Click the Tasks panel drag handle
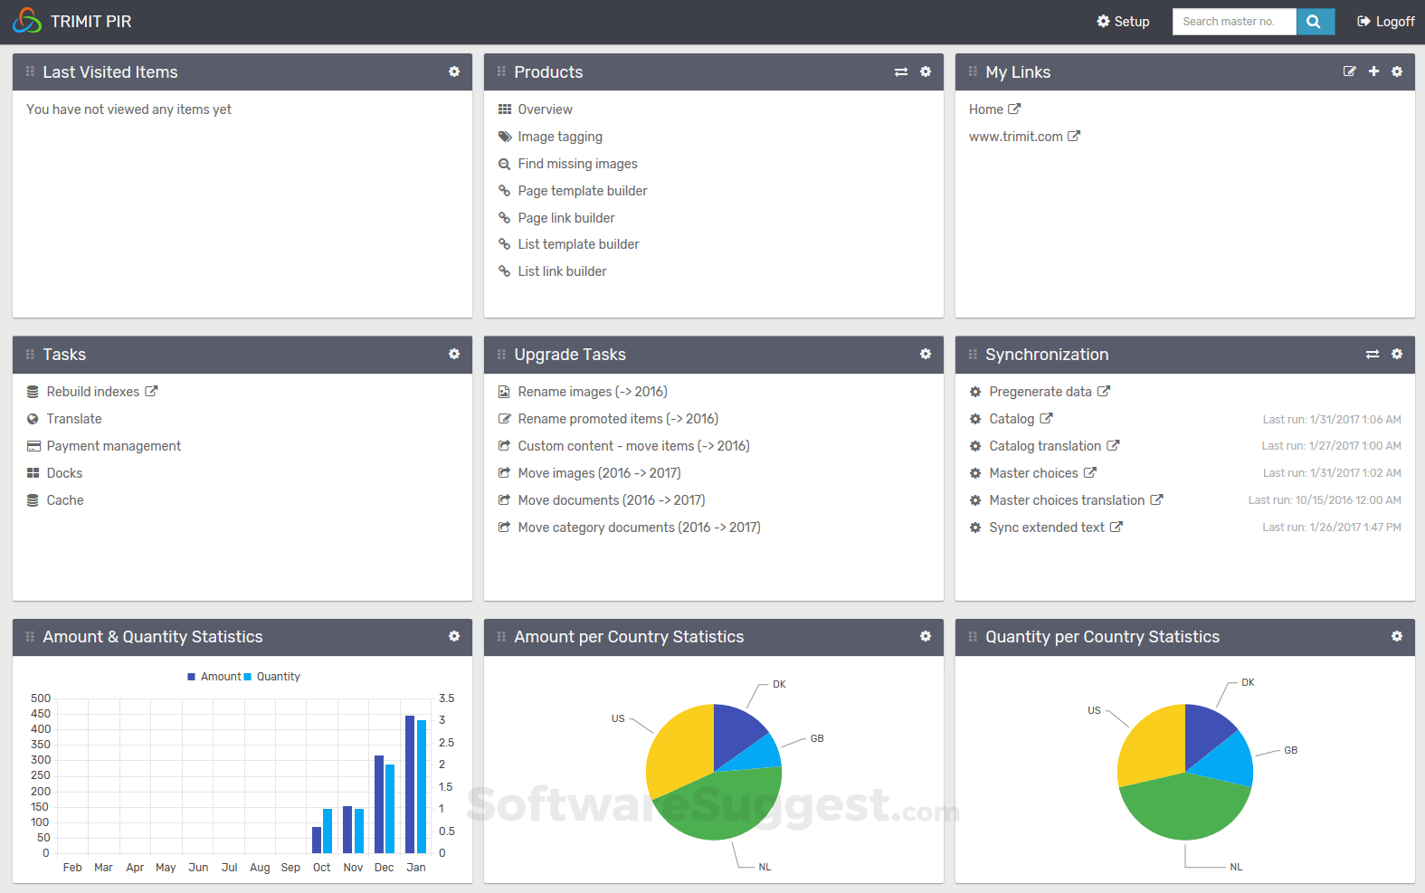 click(30, 354)
